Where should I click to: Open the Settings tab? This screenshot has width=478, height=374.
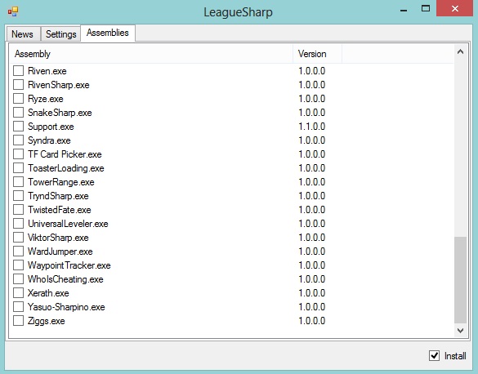point(60,33)
